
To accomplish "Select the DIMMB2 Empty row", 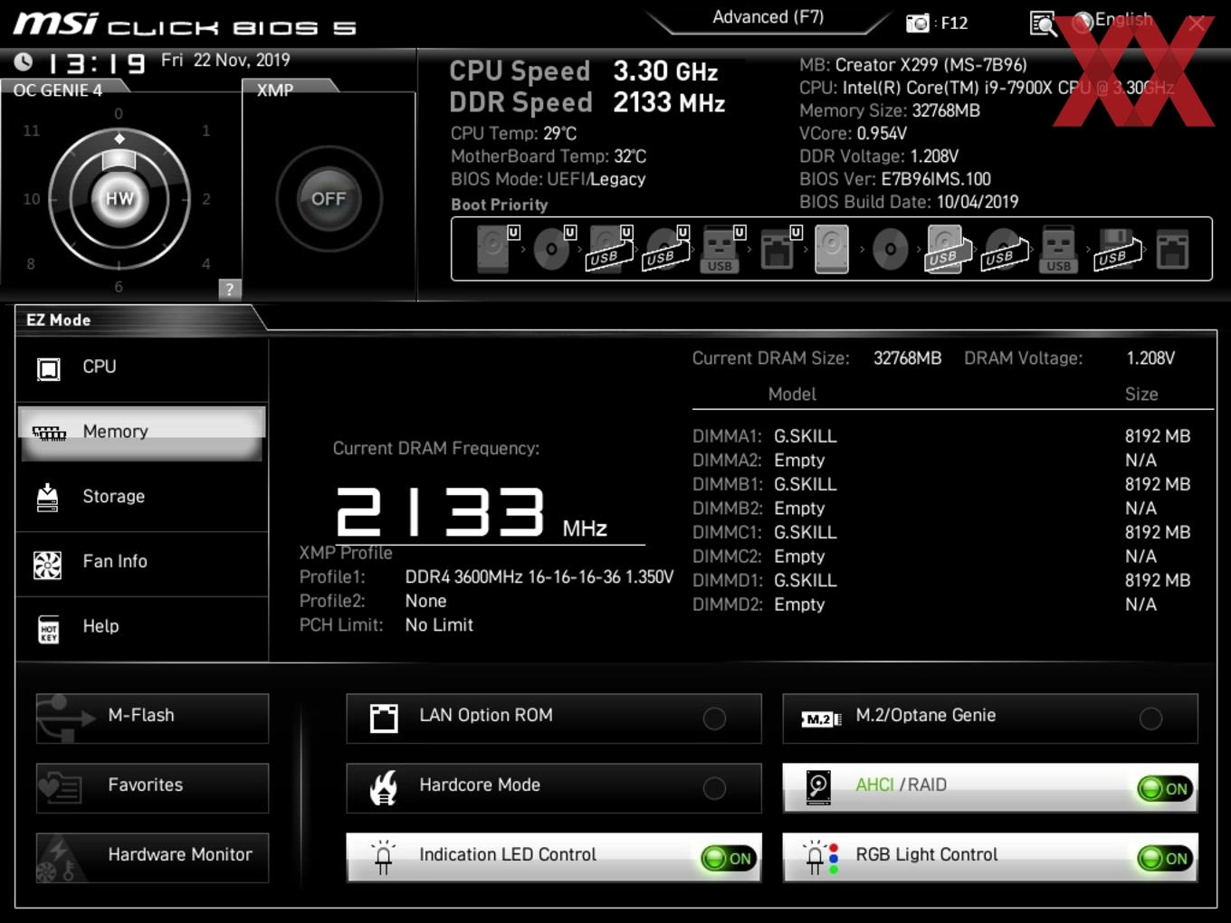I will tap(941, 509).
